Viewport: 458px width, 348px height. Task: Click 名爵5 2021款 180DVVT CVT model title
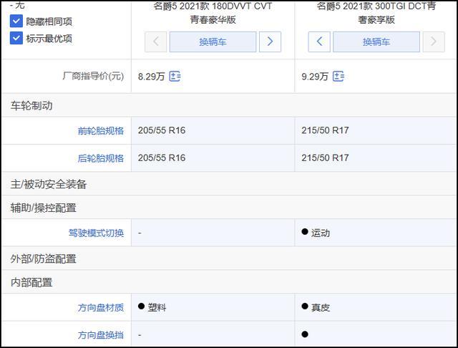tap(213, 13)
